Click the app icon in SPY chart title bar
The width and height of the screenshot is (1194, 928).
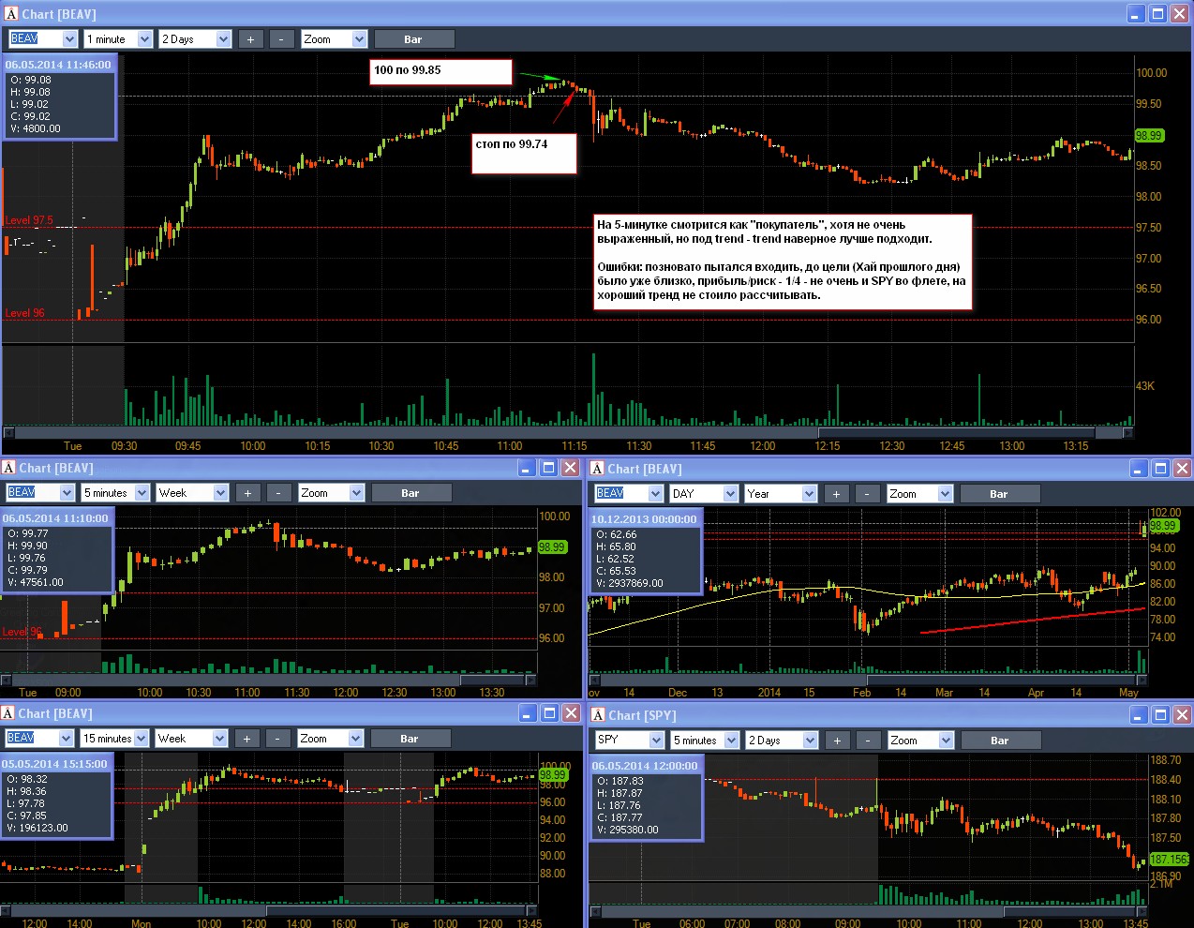(598, 715)
